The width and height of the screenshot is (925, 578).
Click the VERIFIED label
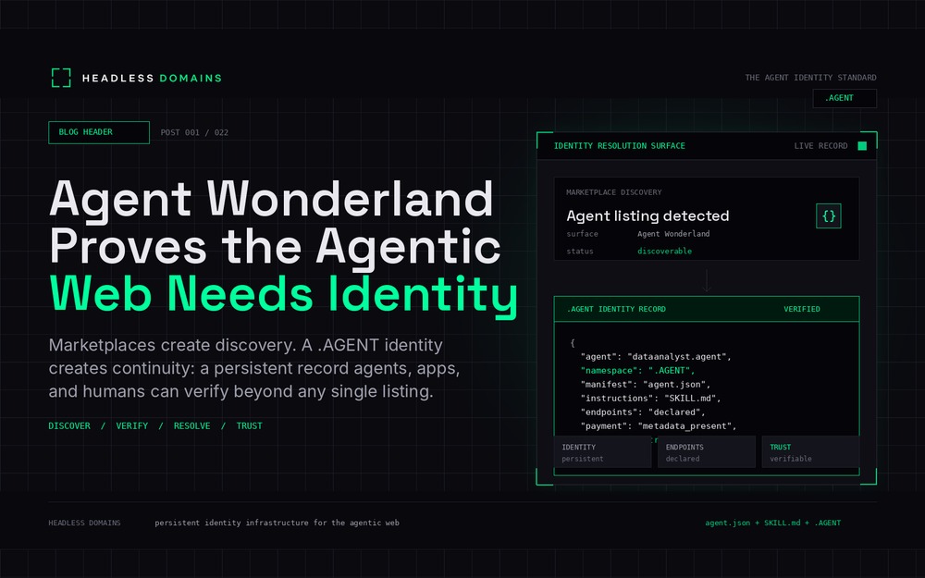(x=802, y=309)
